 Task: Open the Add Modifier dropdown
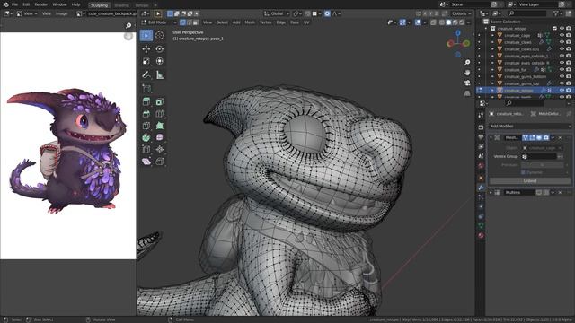click(530, 126)
